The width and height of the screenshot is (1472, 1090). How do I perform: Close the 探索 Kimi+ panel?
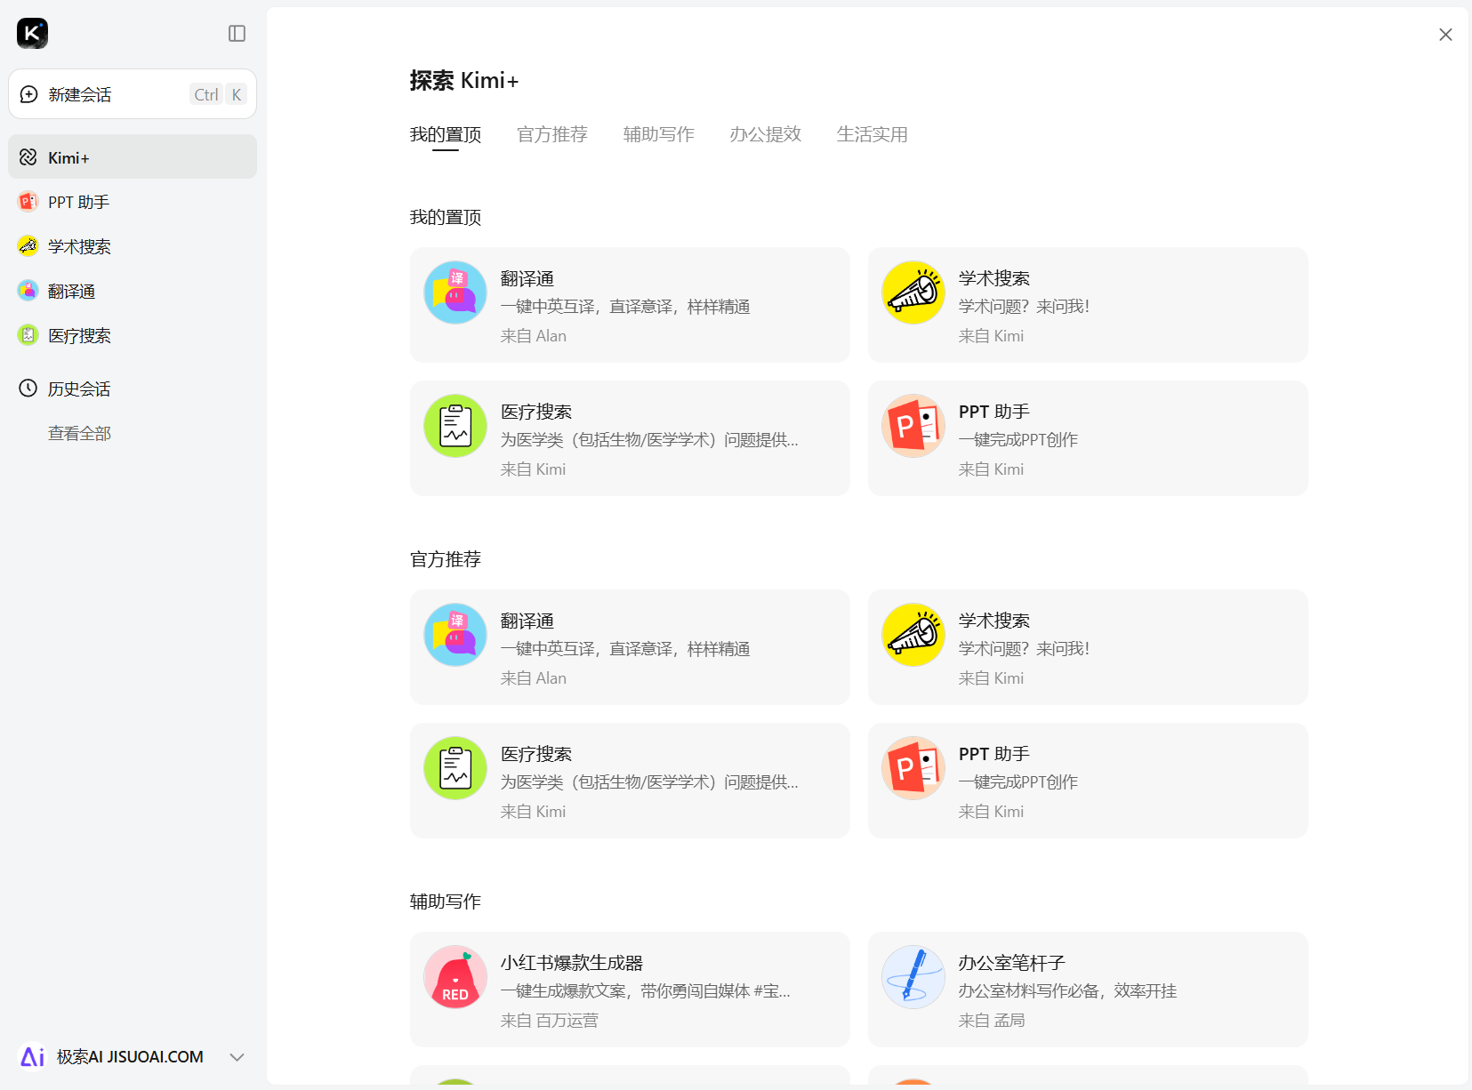pos(1445,34)
